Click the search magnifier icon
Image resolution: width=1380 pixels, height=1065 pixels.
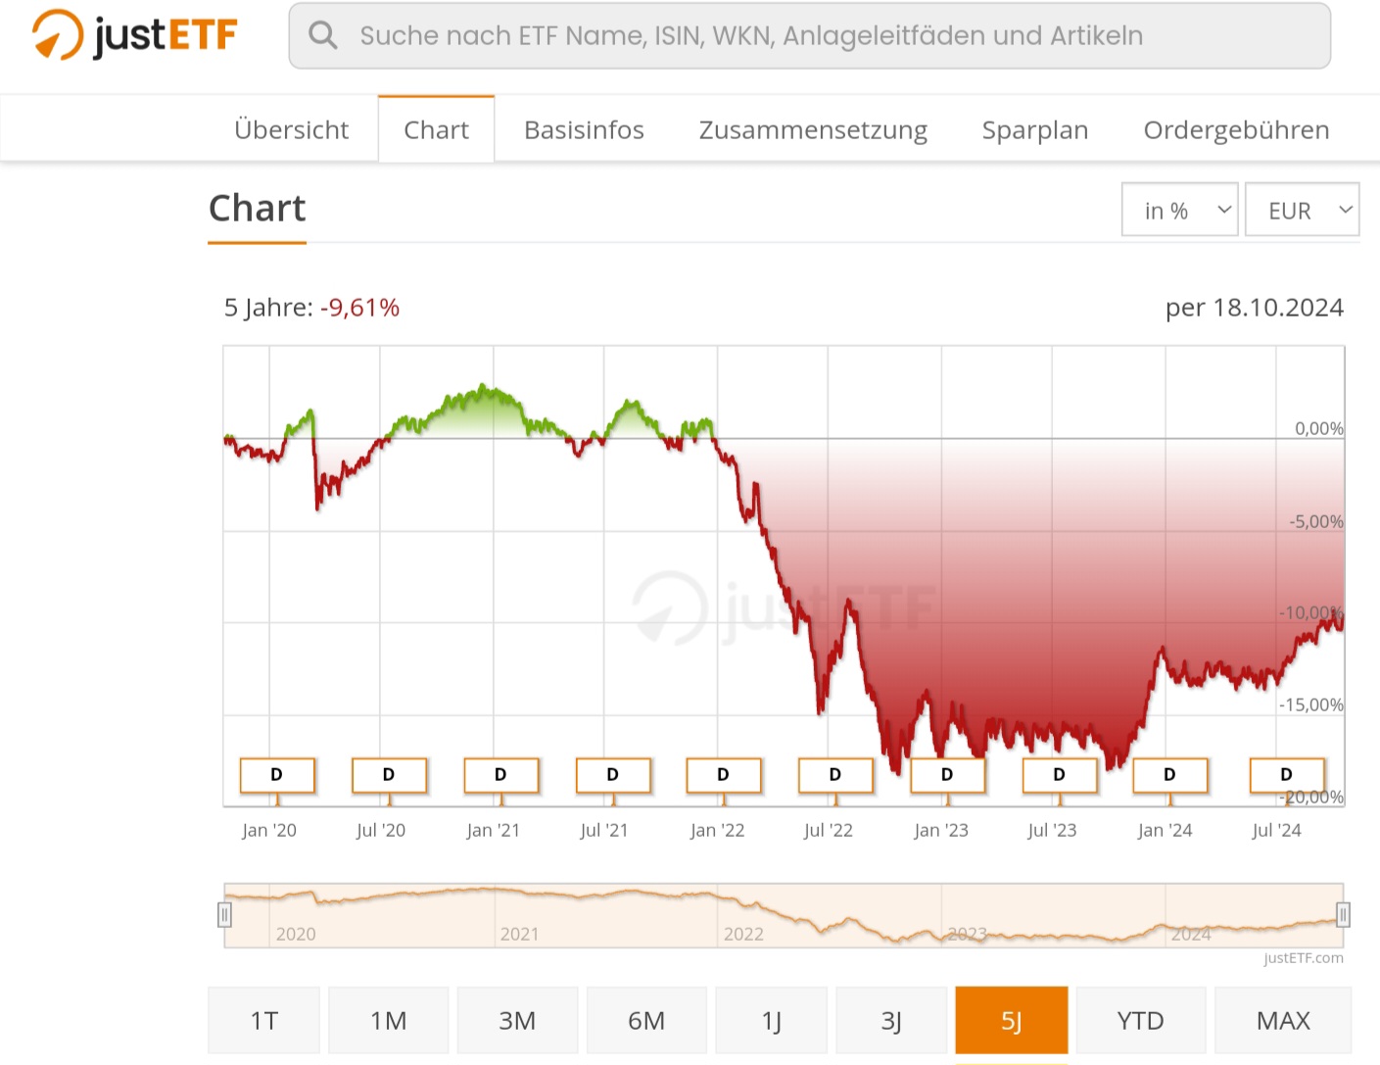click(x=322, y=36)
